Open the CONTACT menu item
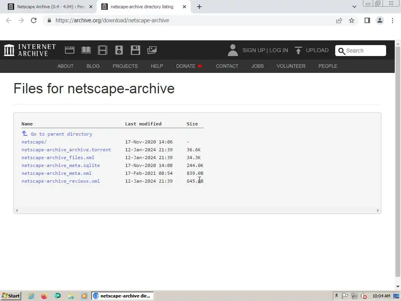 click(227, 66)
